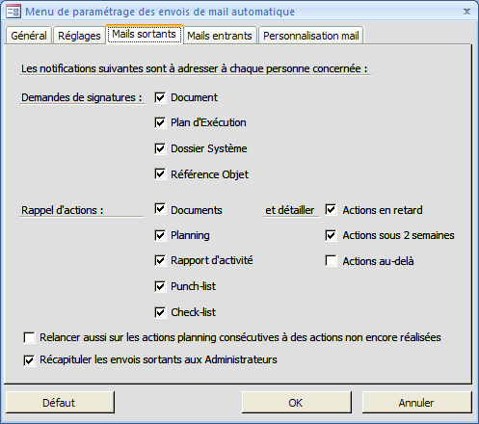This screenshot has width=479, height=424.
Task: Uncheck Actions en retard option
Action: 331,210
